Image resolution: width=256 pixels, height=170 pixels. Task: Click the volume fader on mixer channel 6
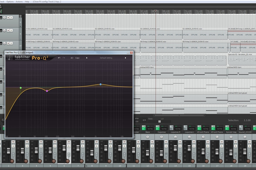click(x=64, y=148)
